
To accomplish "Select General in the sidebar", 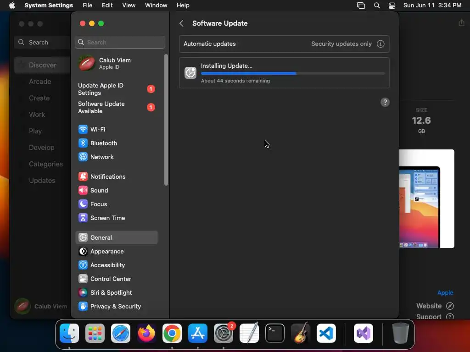I will coord(116,238).
